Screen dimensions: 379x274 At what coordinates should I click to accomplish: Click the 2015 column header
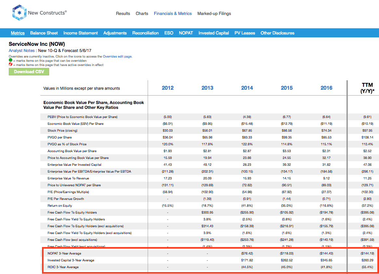click(287, 88)
